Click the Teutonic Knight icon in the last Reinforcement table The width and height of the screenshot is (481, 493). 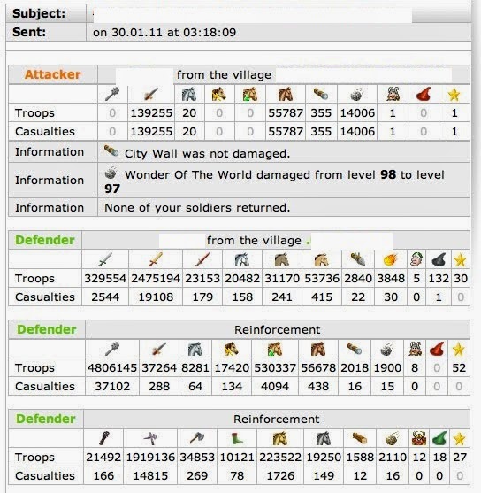click(324, 438)
